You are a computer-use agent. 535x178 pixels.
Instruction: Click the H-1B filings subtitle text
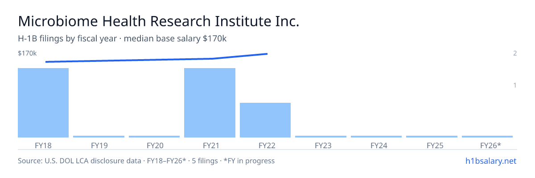coord(122,39)
